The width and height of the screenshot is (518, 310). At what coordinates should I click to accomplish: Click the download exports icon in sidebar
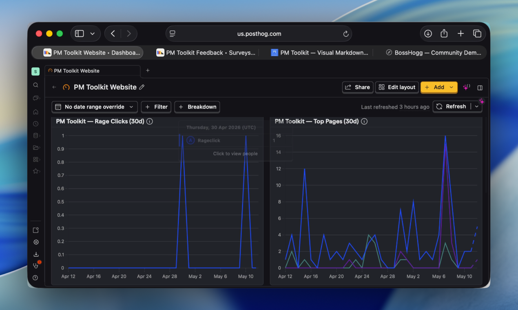coord(36,254)
